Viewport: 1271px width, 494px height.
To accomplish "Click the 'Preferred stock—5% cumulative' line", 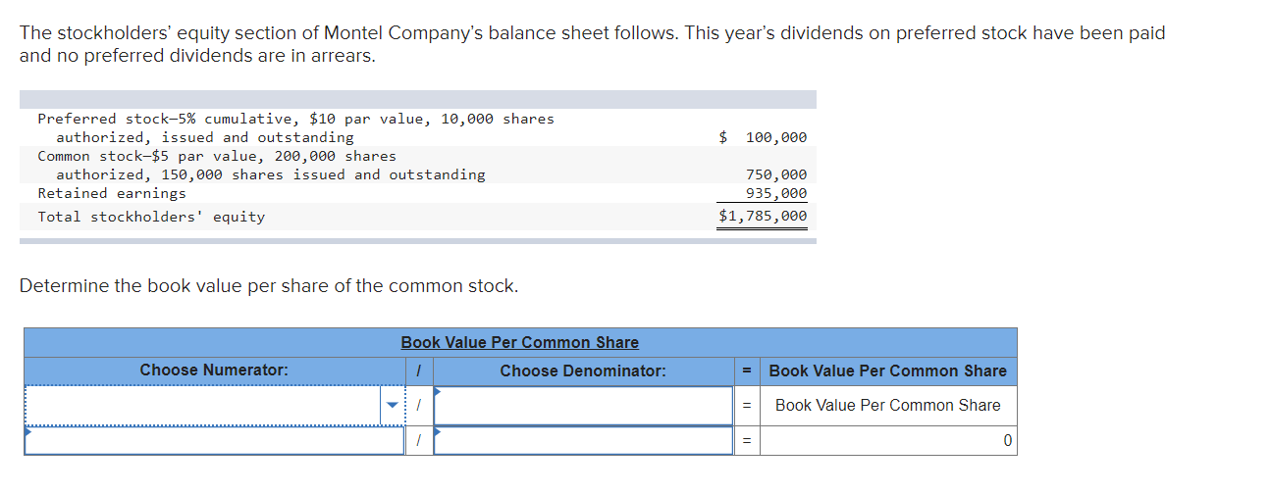I will 295,119.
